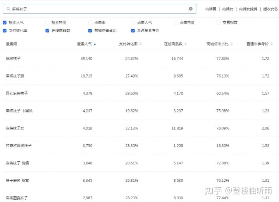Click the magnifier search icon in search box
The width and height of the screenshot is (279, 202).
coord(8,9)
